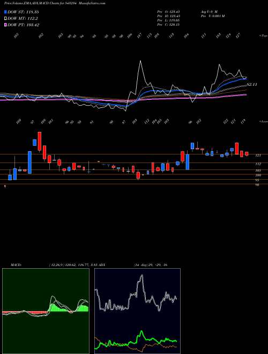268x354 pixels.
Task: Click the '(14 day) 29, +29, -16' ADX values
Action: pyautogui.click(x=150, y=265)
